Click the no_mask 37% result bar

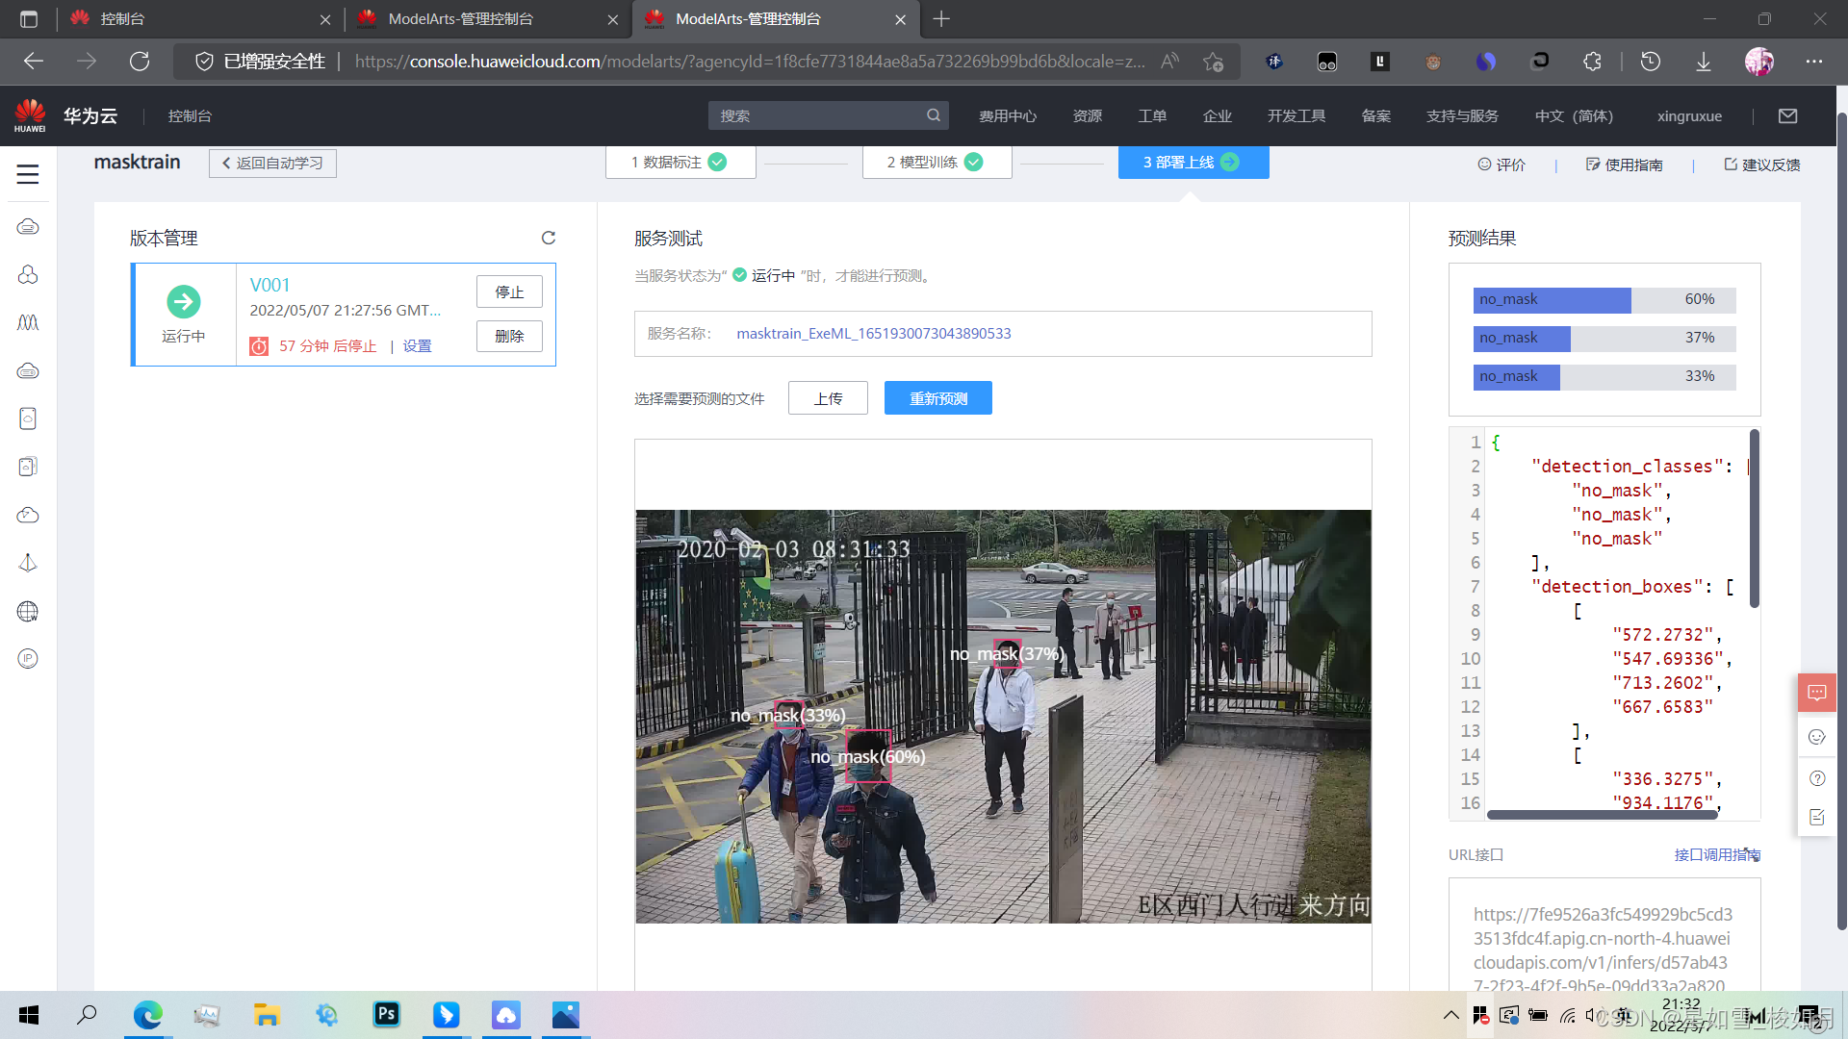pos(1604,339)
